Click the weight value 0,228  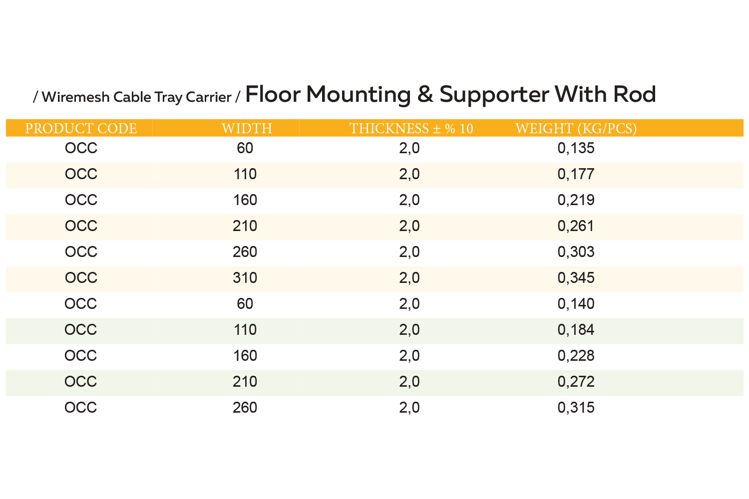point(576,356)
